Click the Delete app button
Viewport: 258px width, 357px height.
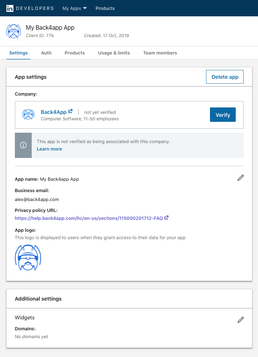coord(225,77)
